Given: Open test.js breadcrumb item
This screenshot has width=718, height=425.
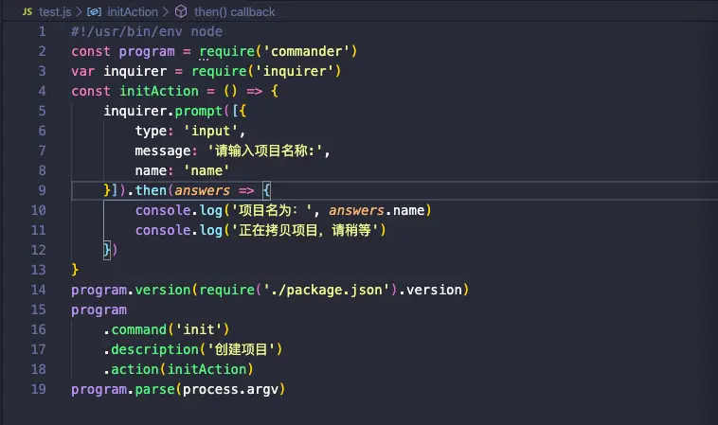Looking at the screenshot, I should pos(55,11).
